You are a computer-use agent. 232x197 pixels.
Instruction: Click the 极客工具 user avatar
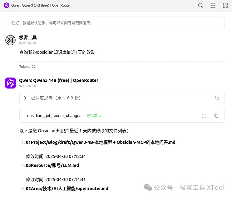tap(10, 40)
